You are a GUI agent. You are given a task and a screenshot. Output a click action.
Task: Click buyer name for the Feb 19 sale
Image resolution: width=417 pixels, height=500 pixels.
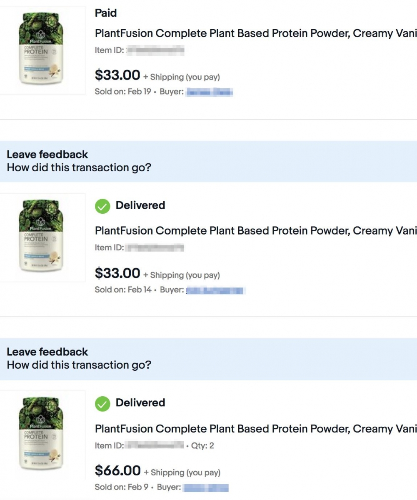point(210,92)
